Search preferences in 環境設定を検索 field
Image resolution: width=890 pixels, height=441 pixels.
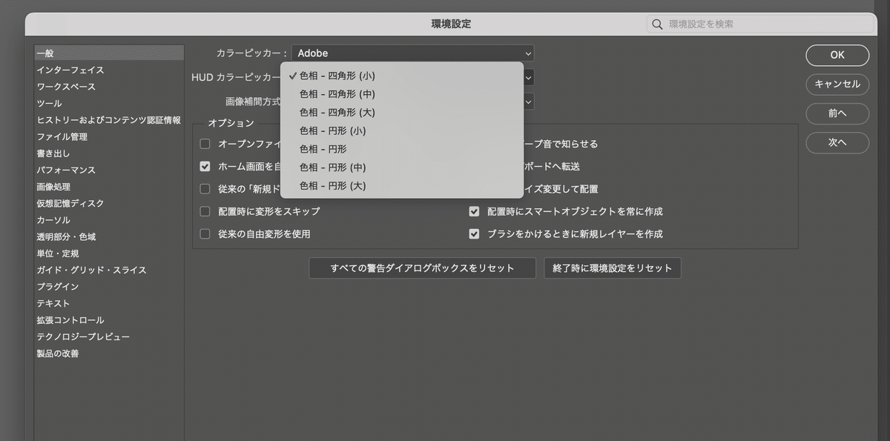pyautogui.click(x=760, y=24)
